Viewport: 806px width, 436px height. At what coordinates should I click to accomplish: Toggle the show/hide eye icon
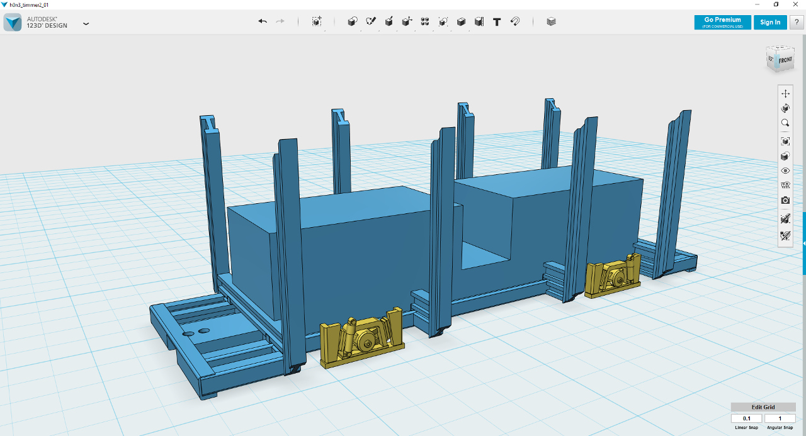785,170
